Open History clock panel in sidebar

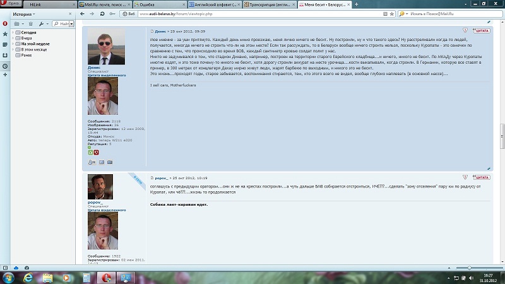coord(5,66)
